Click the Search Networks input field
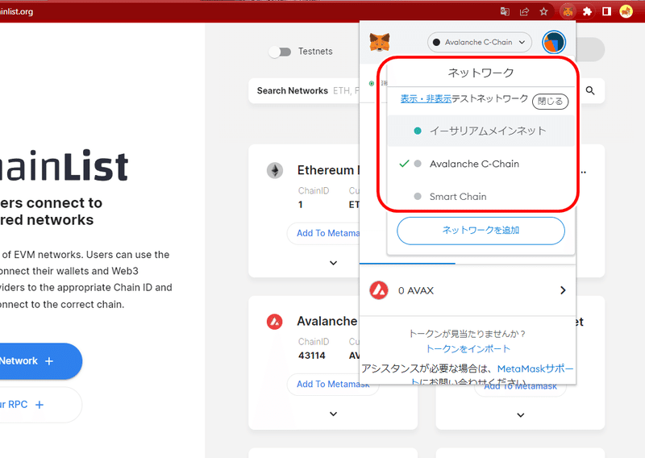This screenshot has width=645, height=458. (305, 90)
